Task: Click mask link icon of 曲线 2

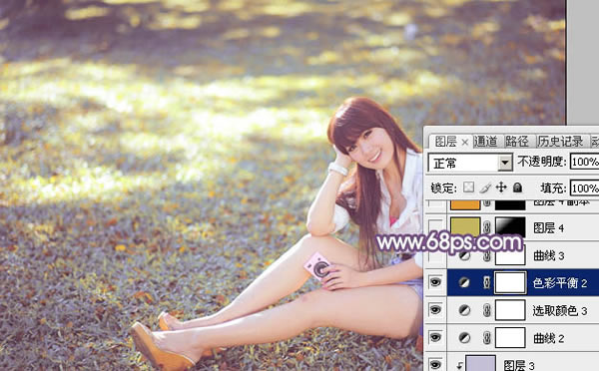Action: click(x=487, y=338)
